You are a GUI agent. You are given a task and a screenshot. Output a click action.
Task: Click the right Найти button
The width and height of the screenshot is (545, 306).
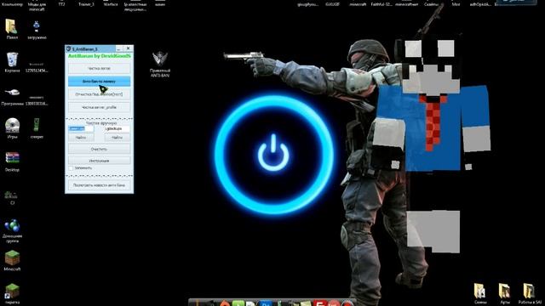pyautogui.click(x=118, y=138)
